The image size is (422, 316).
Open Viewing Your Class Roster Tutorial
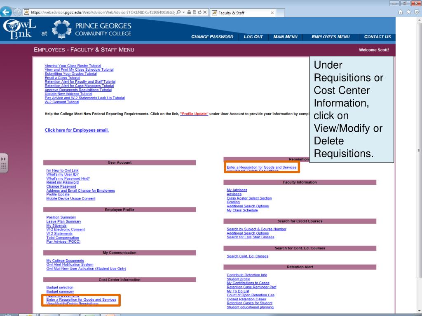point(73,65)
